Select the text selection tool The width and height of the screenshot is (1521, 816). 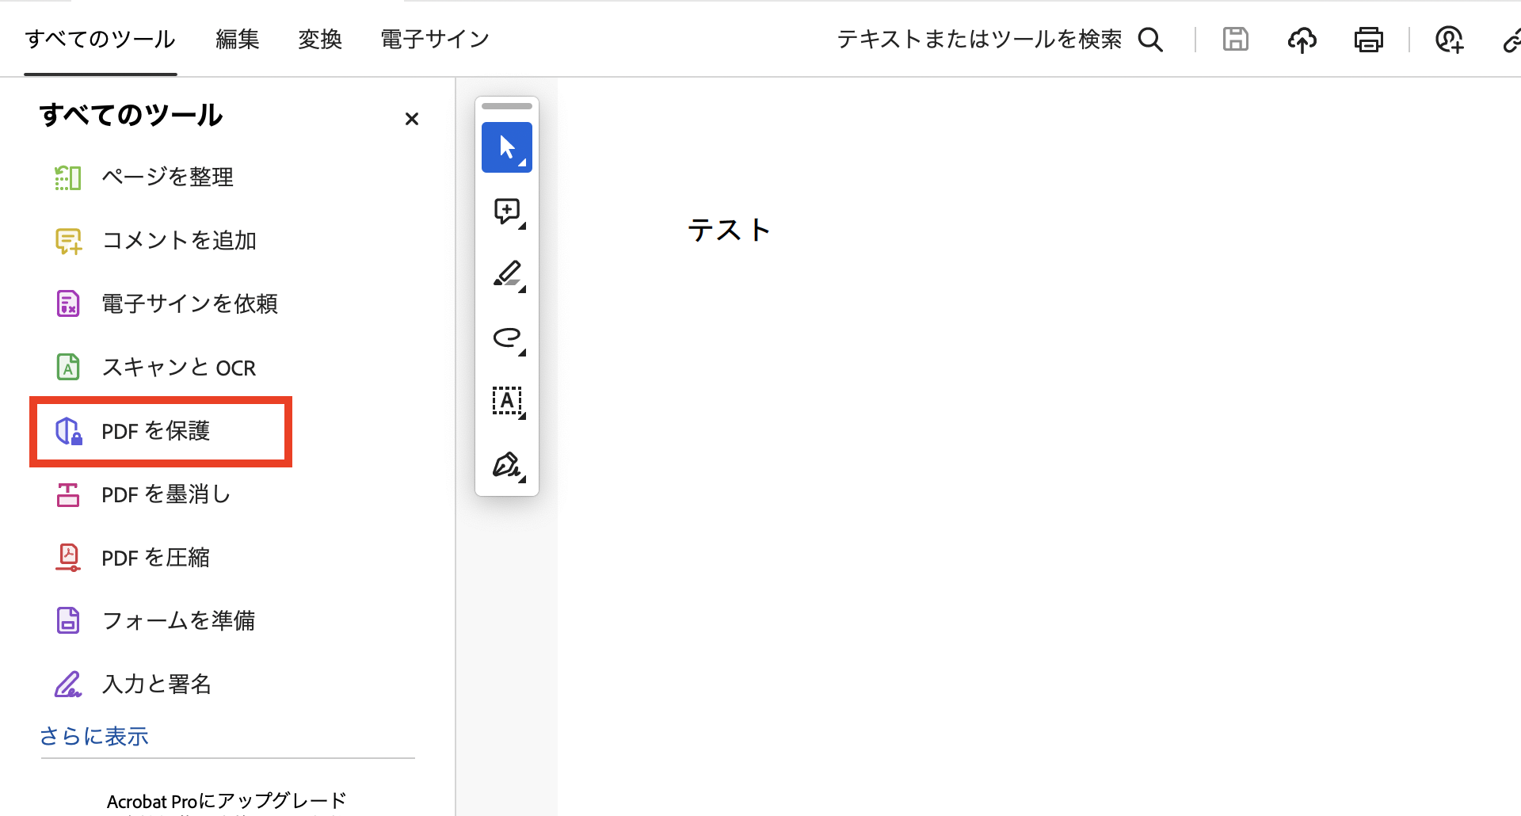(x=506, y=402)
